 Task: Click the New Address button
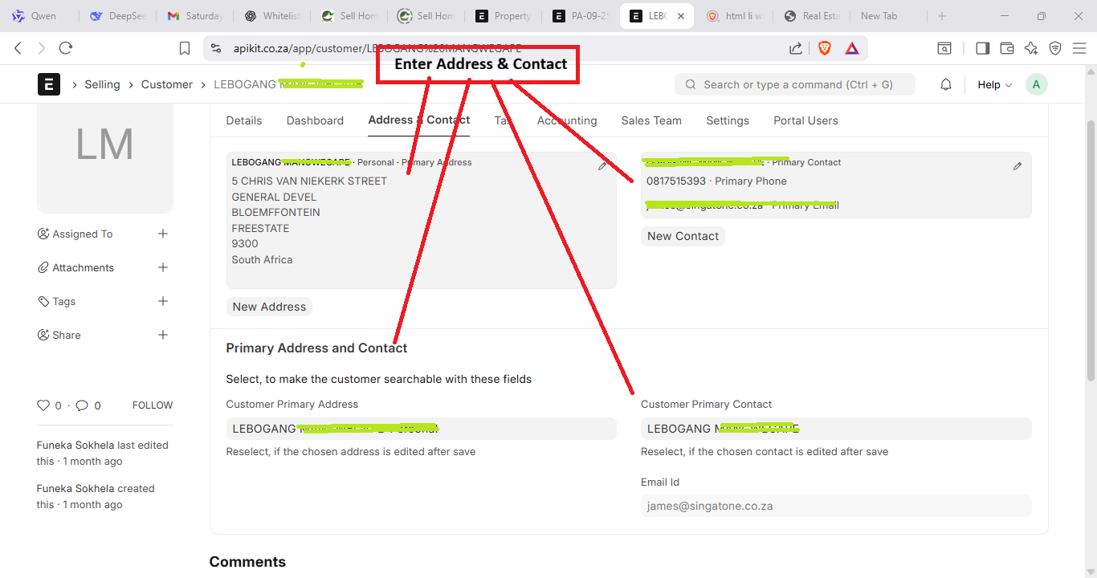[269, 307]
